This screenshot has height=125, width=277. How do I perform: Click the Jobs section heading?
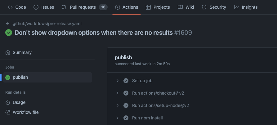(x=10, y=67)
